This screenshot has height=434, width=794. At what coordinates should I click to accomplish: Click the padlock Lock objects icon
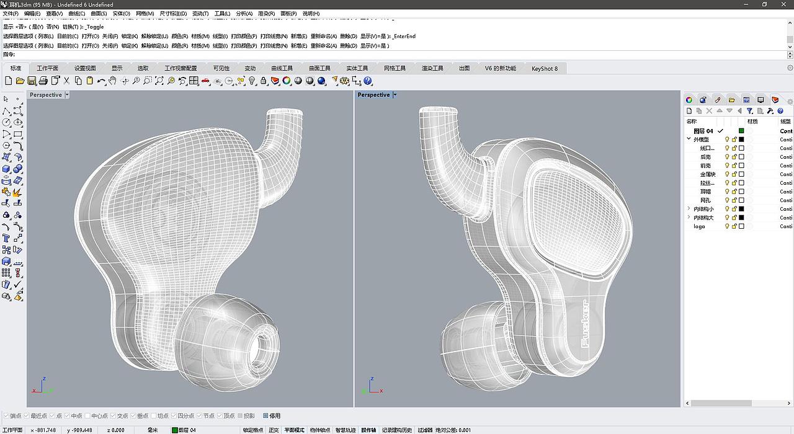(263, 81)
